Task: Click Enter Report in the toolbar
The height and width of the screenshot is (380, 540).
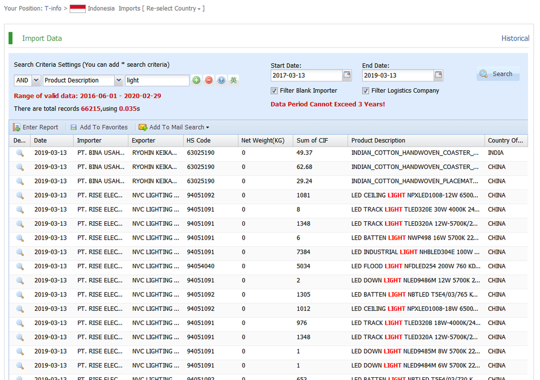Action: click(x=36, y=127)
